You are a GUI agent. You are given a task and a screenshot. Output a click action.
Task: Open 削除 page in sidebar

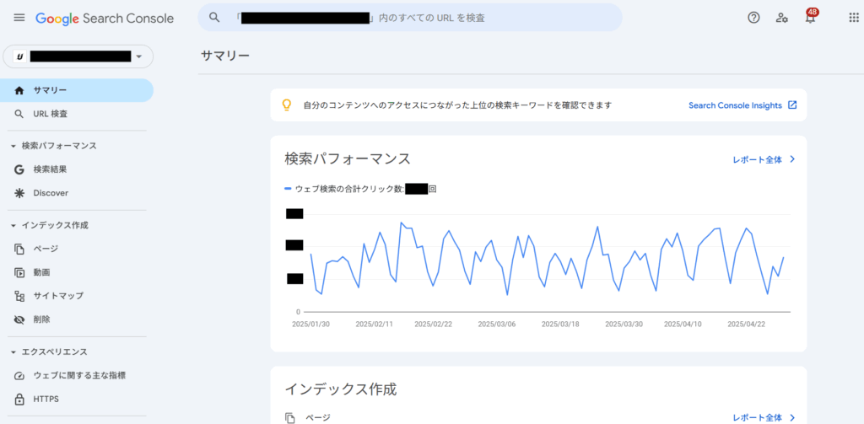[77, 319]
